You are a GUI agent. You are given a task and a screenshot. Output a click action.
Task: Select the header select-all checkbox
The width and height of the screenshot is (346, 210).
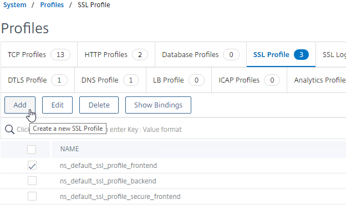point(32,150)
